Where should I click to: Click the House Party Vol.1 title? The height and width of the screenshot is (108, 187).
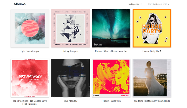(152, 51)
